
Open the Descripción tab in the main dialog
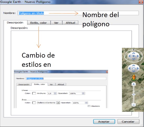coord(15,23)
